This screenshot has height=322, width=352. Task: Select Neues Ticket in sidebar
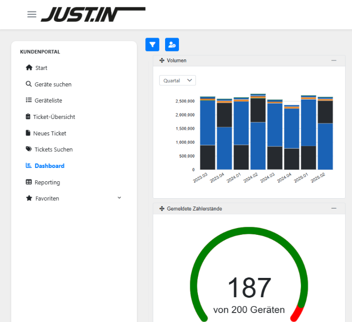(x=50, y=133)
